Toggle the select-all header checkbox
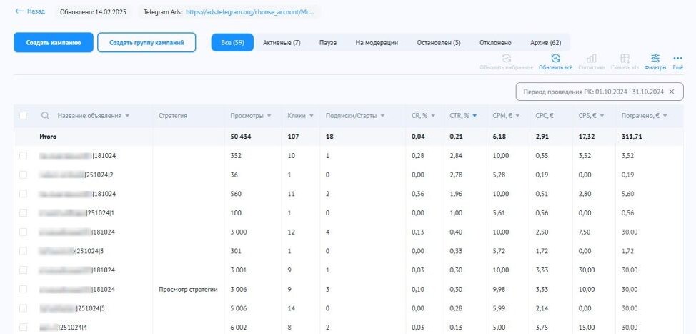Viewport: 696px width, 334px height. pos(23,115)
